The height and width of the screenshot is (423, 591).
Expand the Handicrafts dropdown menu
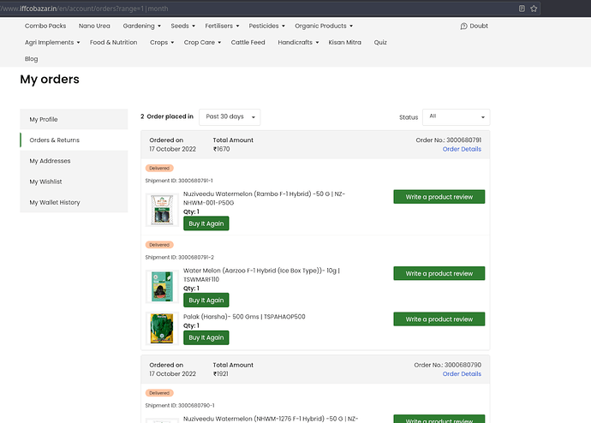[298, 43]
